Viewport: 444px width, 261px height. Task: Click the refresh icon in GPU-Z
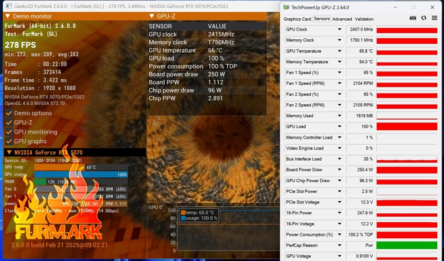coord(423,18)
